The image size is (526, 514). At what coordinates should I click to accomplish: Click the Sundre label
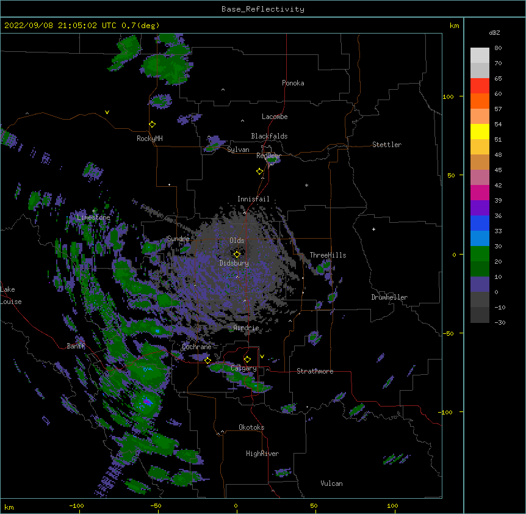[178, 239]
